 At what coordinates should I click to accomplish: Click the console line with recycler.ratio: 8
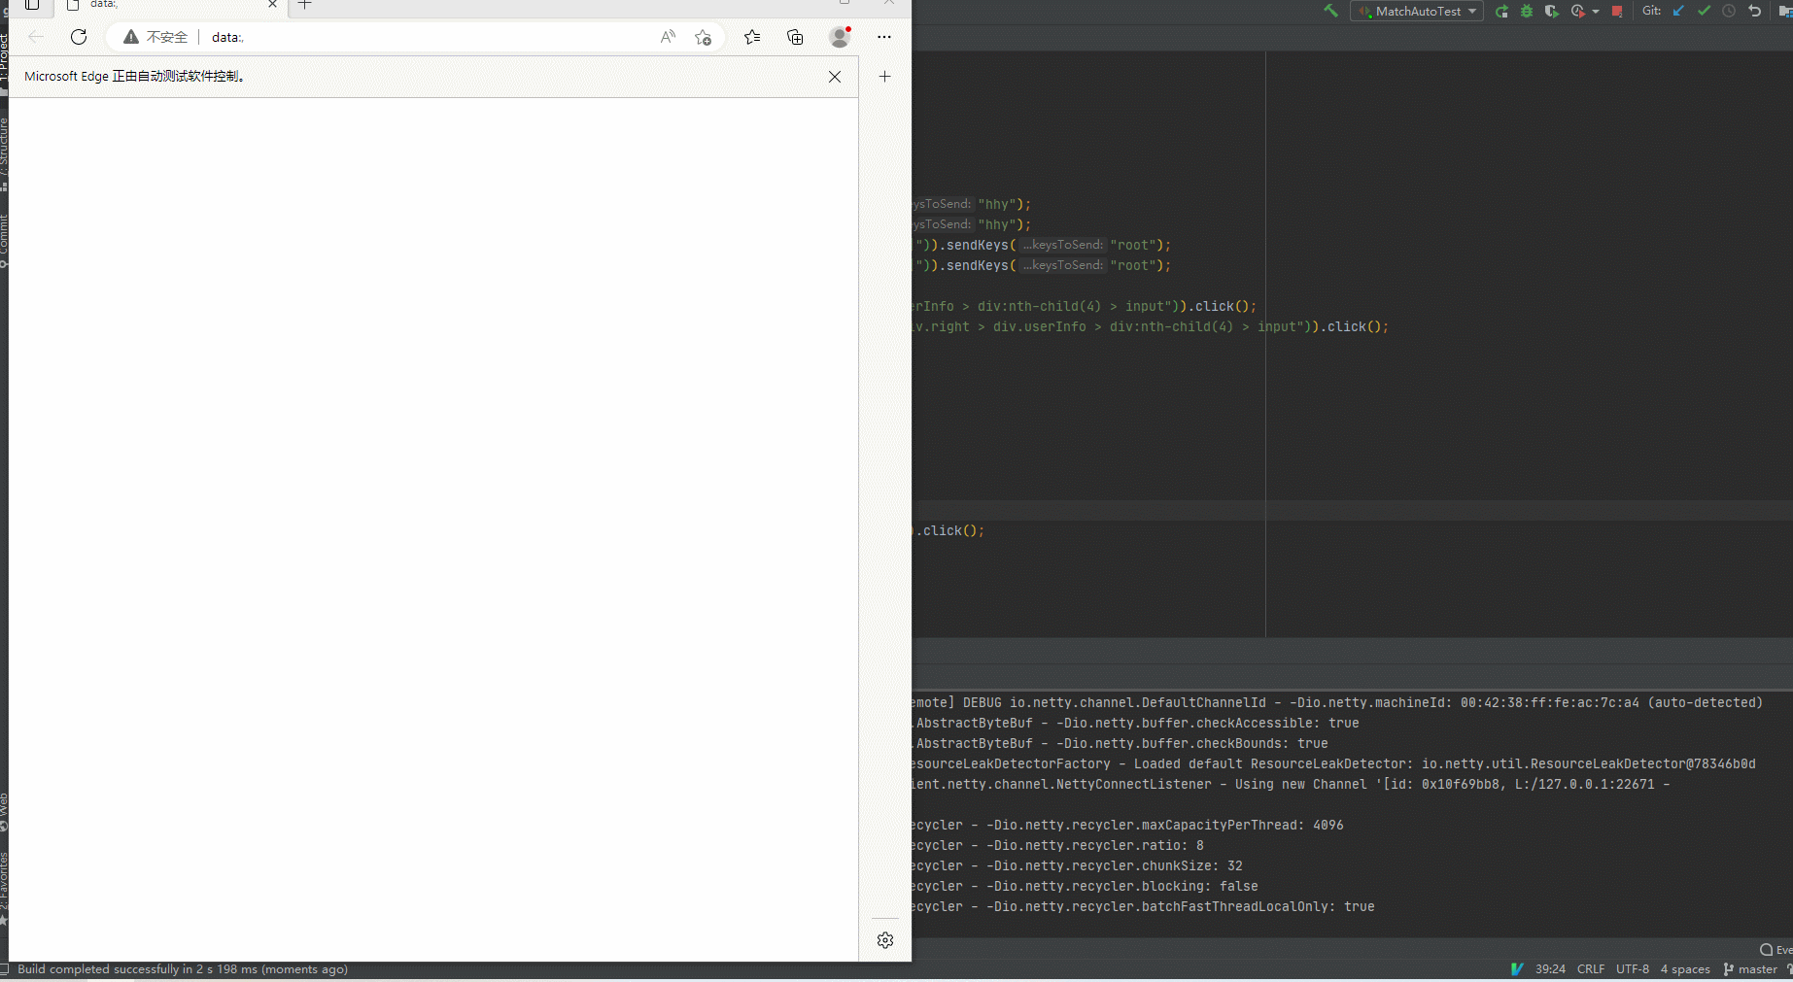(x=1057, y=845)
